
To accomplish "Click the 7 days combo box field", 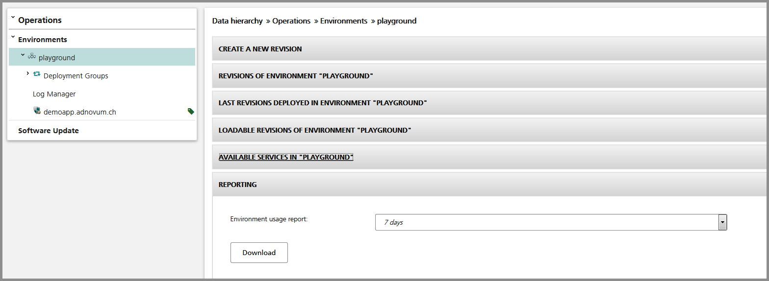I will [551, 222].
